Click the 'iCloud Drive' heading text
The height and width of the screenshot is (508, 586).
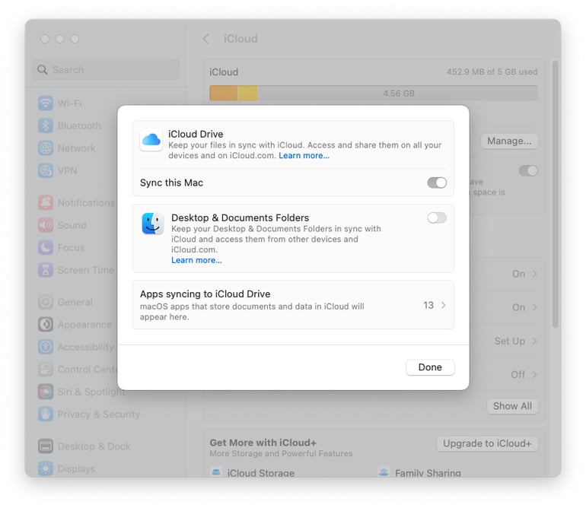click(196, 134)
